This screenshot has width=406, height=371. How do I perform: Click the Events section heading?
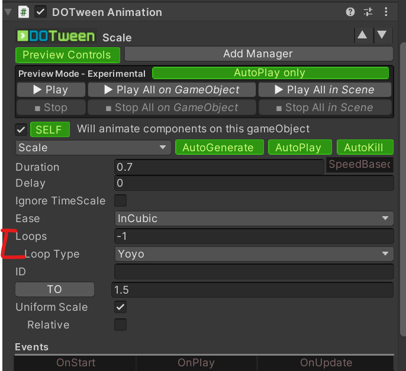point(31,347)
